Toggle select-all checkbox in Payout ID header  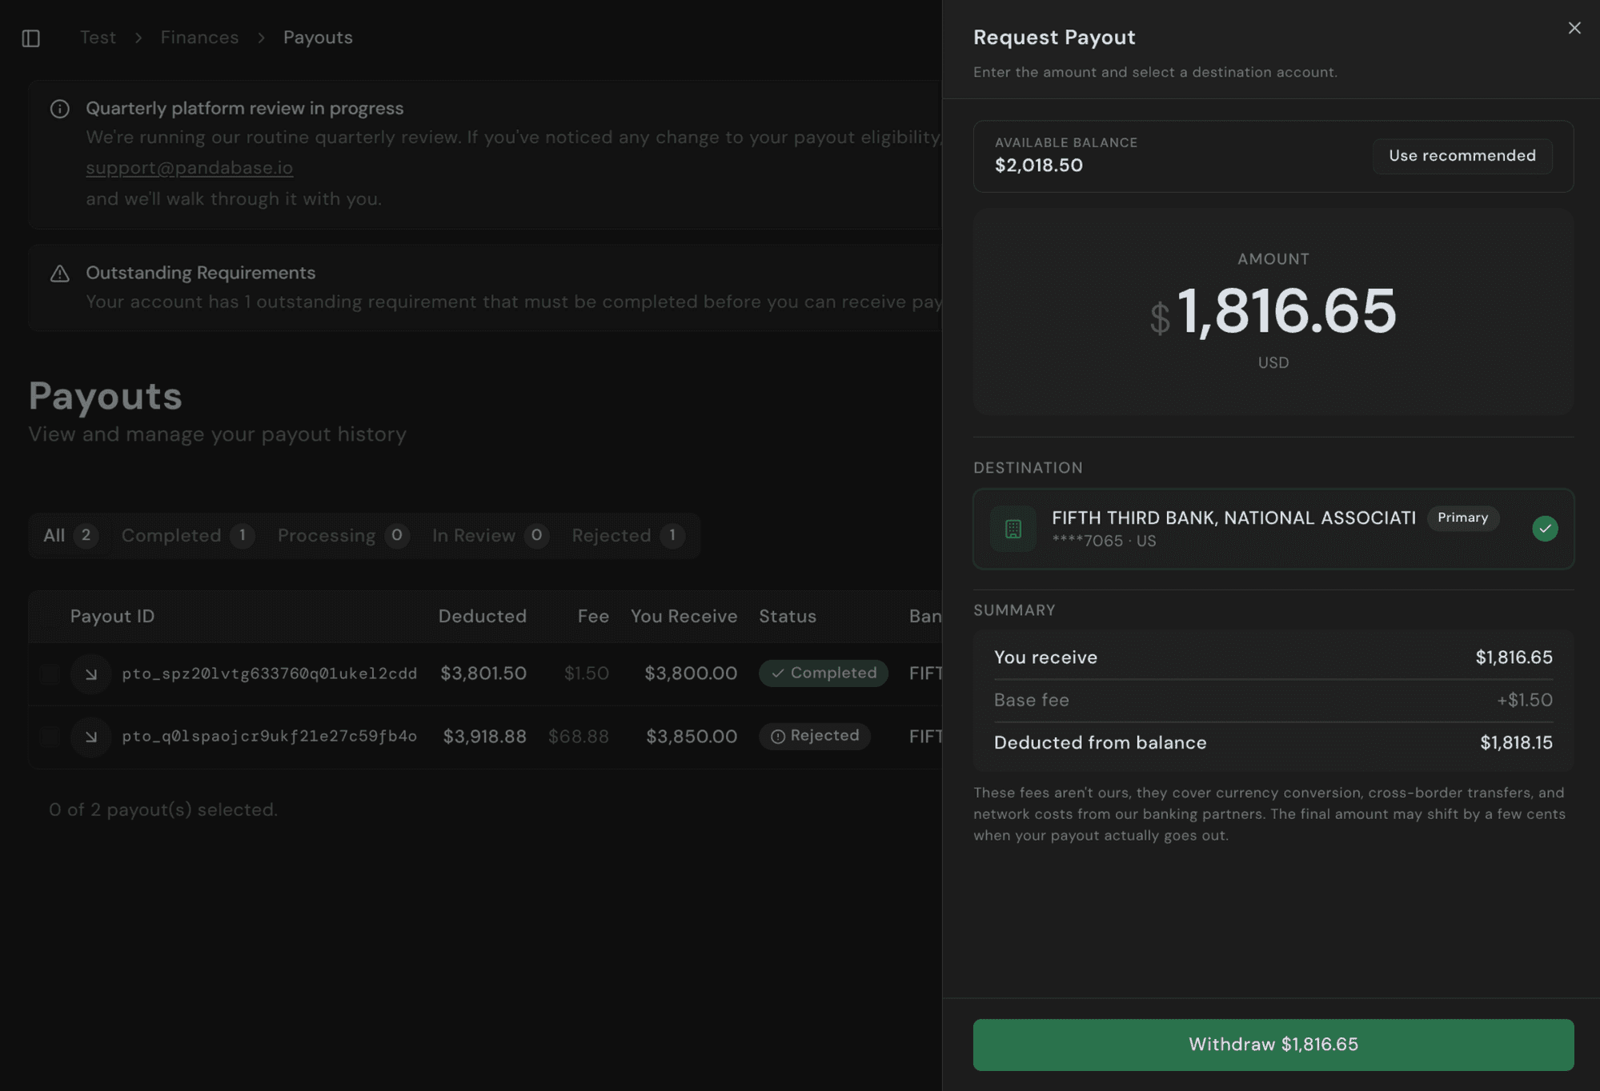[x=50, y=616]
